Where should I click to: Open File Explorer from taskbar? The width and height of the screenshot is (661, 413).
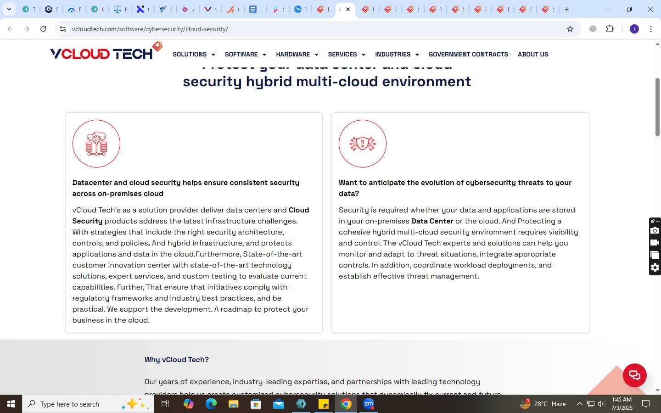click(x=233, y=404)
